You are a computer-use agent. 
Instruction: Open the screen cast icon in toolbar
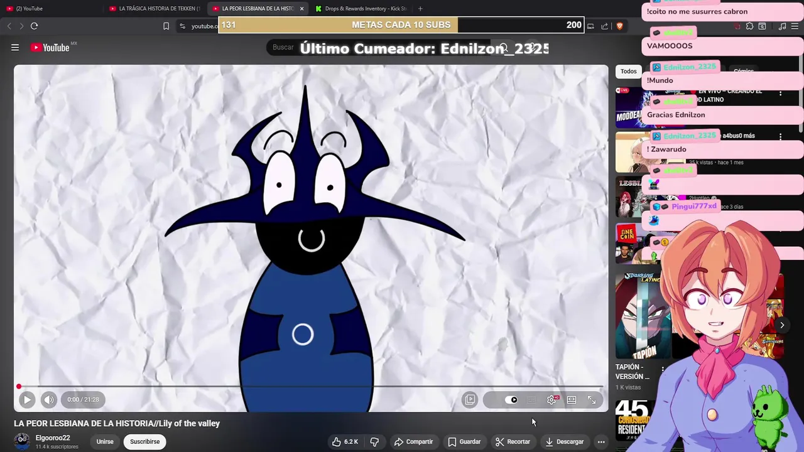[x=590, y=26]
